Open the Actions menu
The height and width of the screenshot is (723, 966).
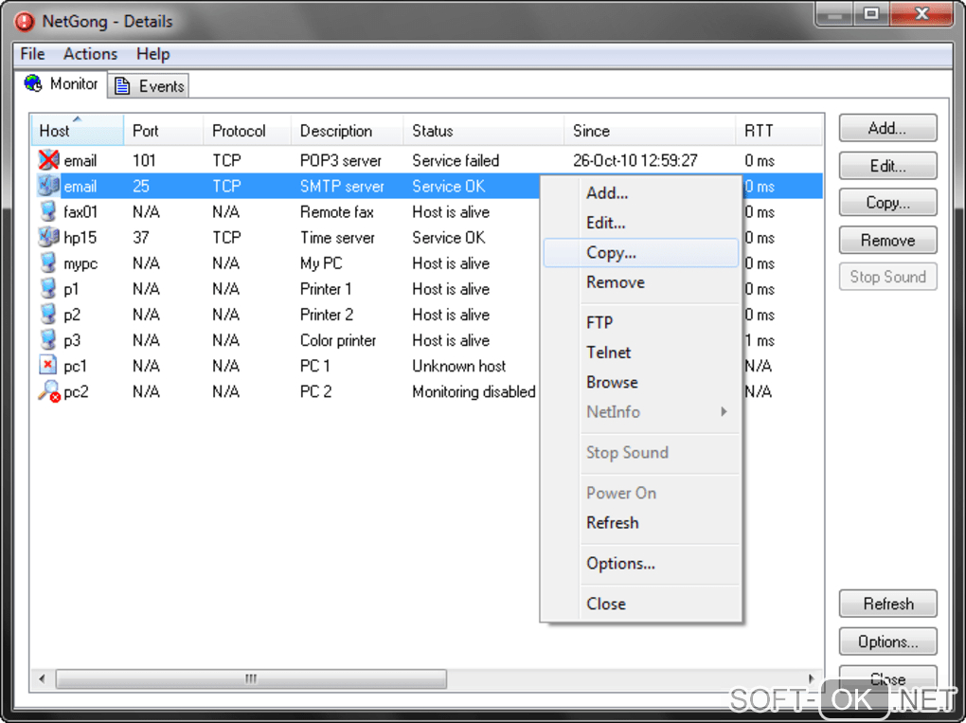coord(90,54)
